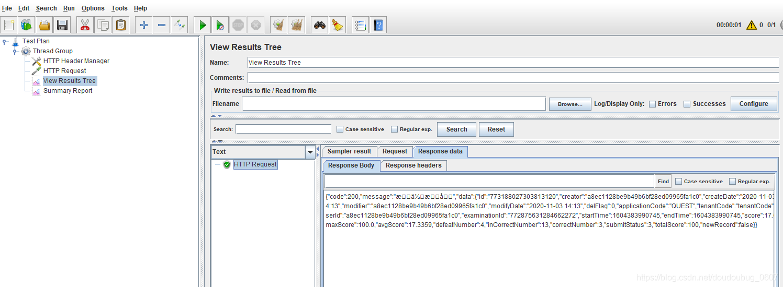
Task: Click the Reset Search brush icon
Action: 337,25
